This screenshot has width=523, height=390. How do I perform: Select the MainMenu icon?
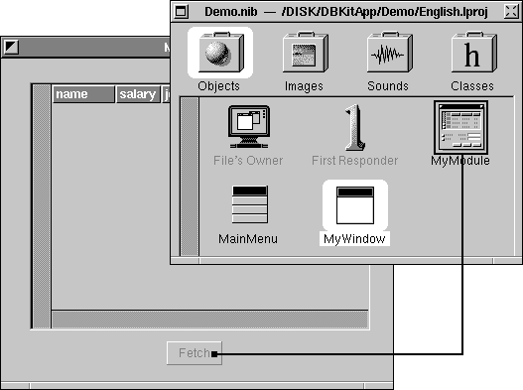pos(249,204)
